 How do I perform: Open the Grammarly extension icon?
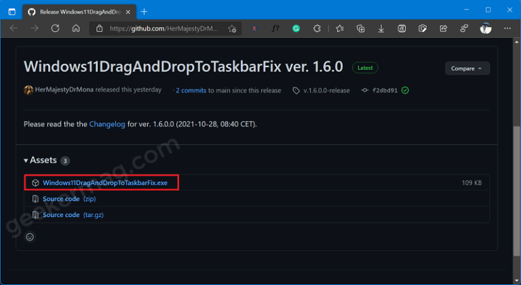tap(296, 28)
